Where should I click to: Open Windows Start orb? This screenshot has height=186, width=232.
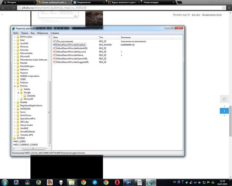coord(5,183)
